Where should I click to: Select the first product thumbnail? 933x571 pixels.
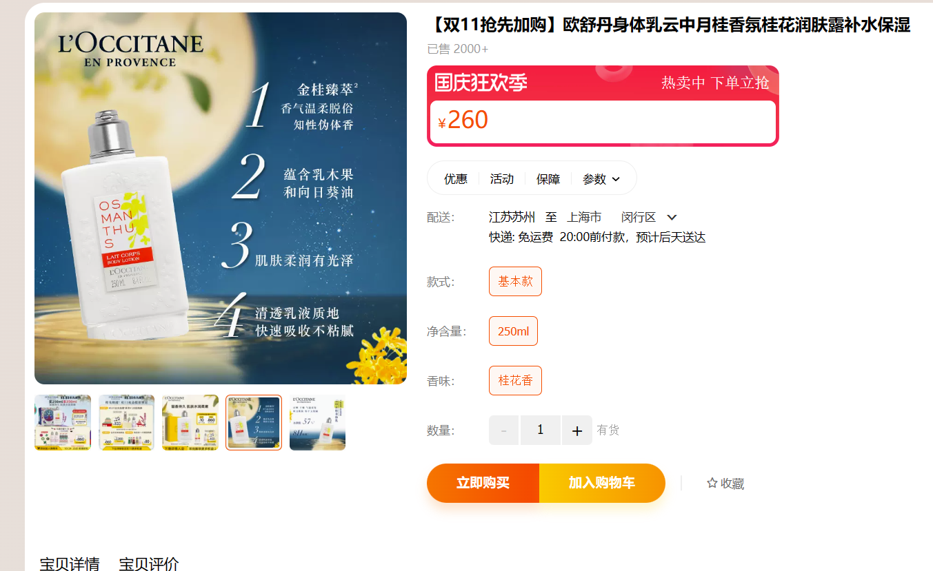(x=63, y=422)
